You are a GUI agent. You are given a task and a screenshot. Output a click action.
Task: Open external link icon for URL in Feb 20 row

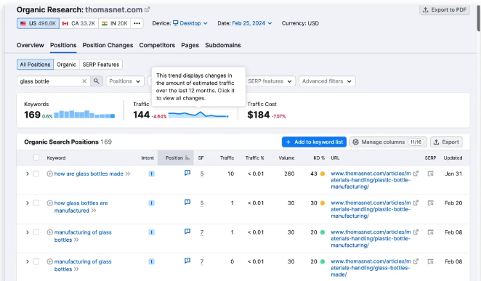416,203
